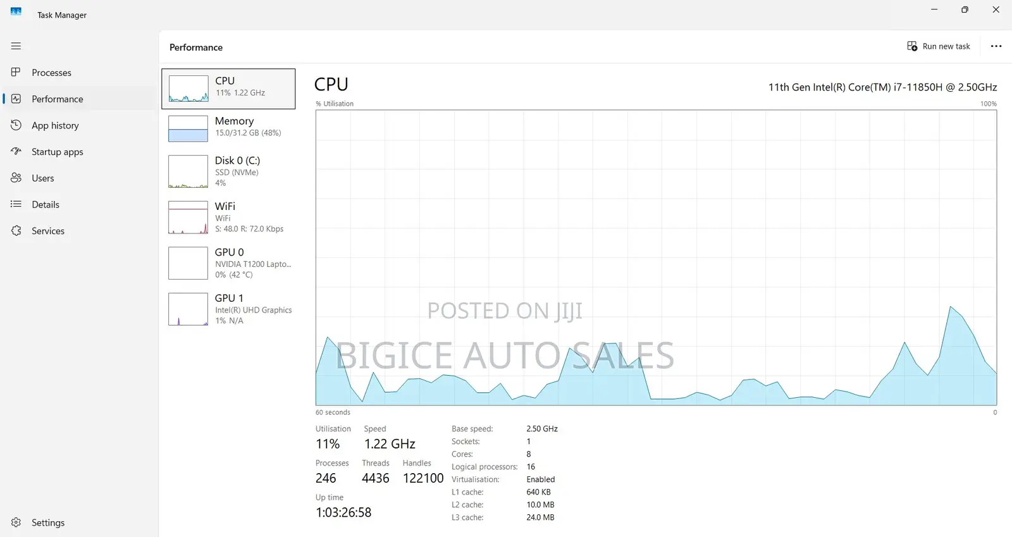Click the Run new task text
Image resolution: width=1012 pixels, height=537 pixels.
(946, 46)
